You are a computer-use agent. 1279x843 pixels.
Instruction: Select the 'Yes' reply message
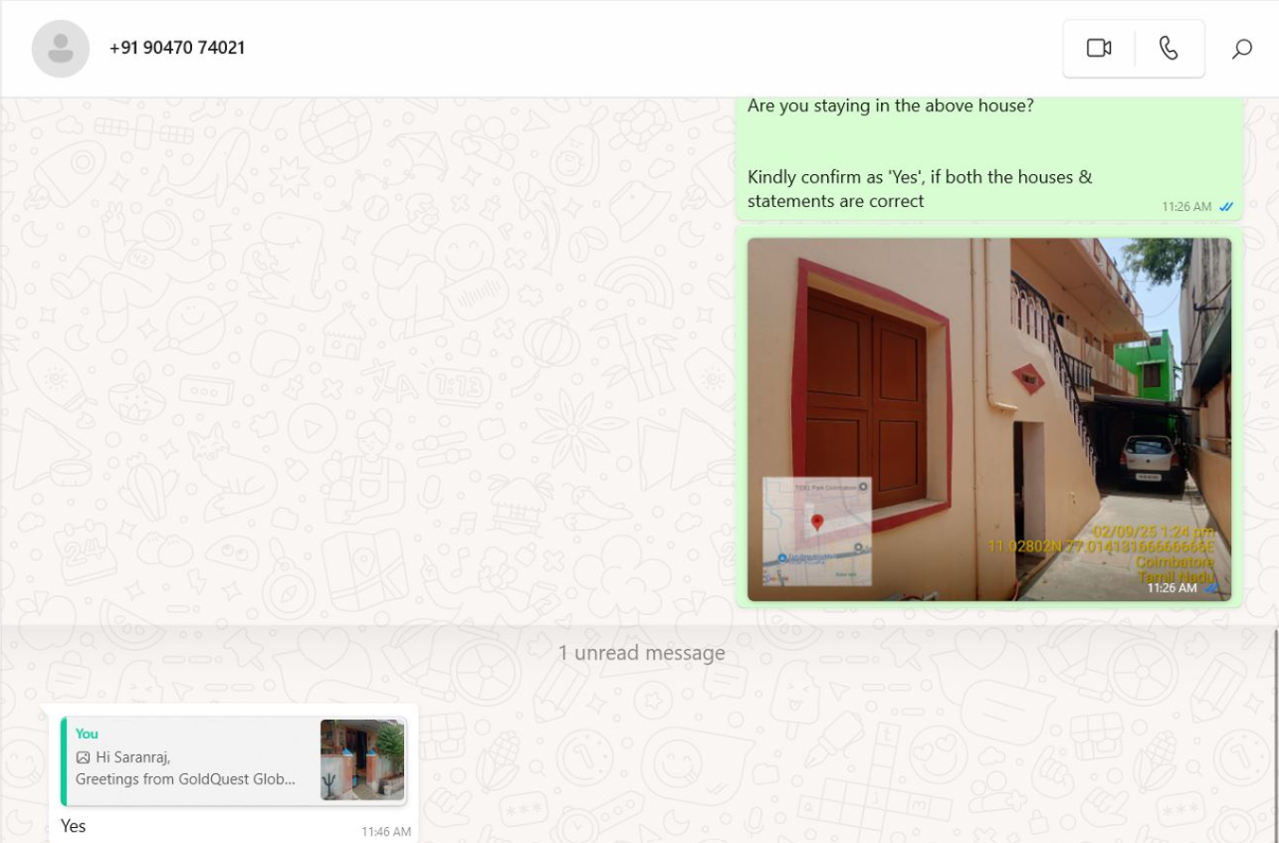[73, 826]
